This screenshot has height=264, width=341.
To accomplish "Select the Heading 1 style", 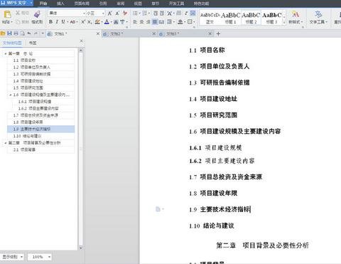I will click(x=231, y=18).
